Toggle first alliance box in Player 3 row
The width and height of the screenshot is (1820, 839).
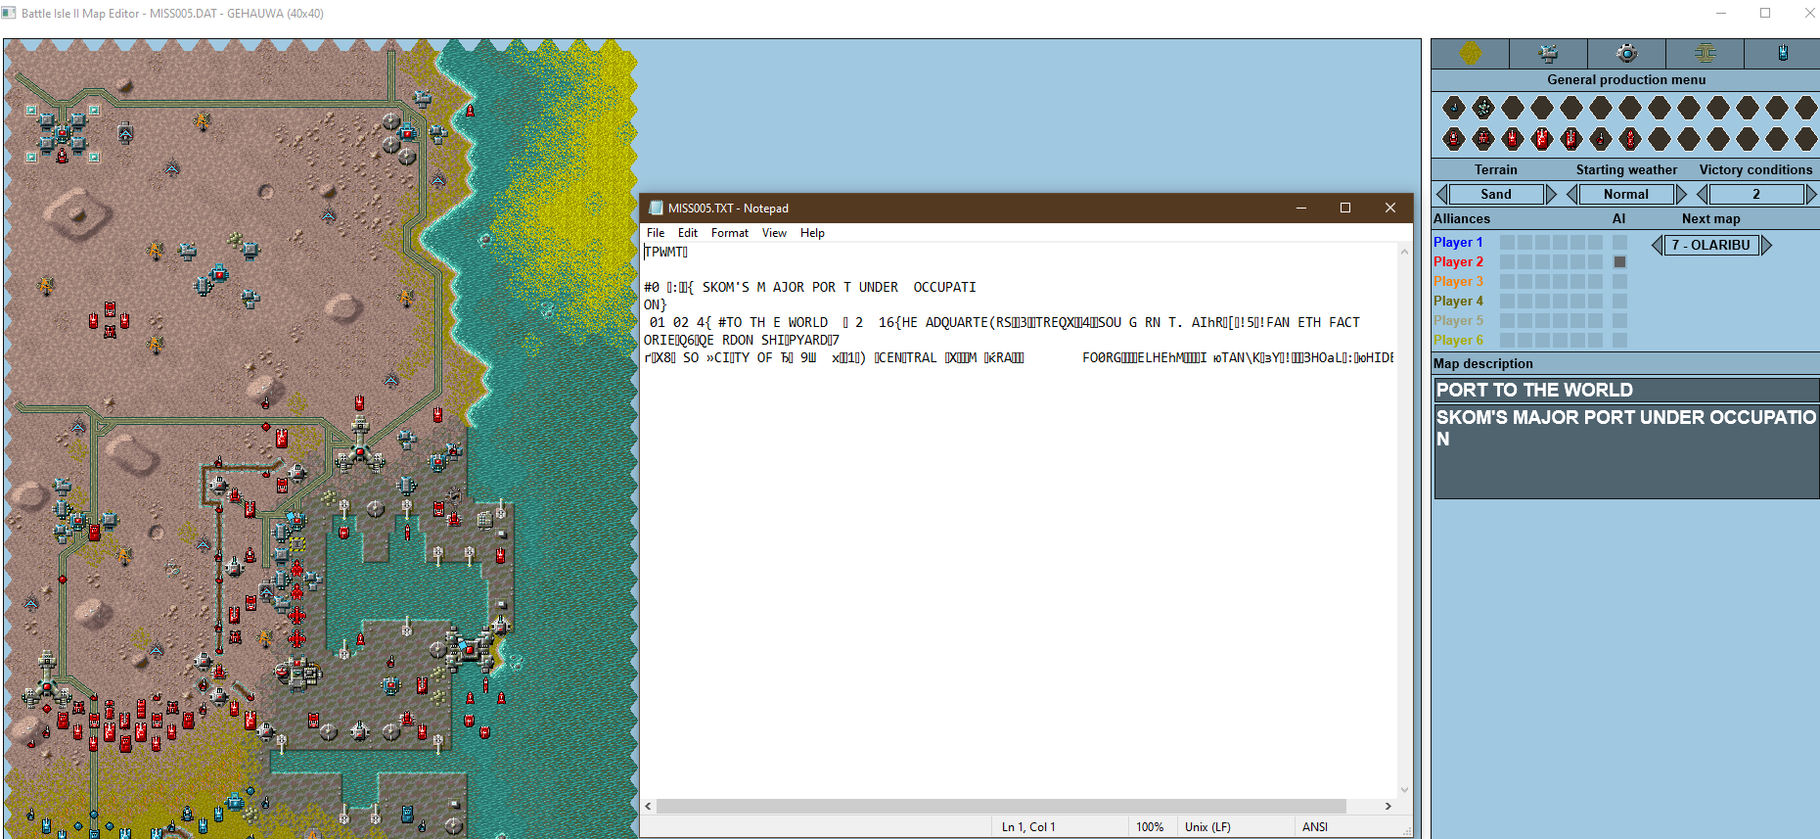click(1507, 281)
